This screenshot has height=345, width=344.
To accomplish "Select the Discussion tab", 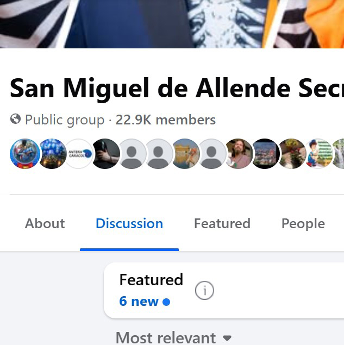I will 129,224.
